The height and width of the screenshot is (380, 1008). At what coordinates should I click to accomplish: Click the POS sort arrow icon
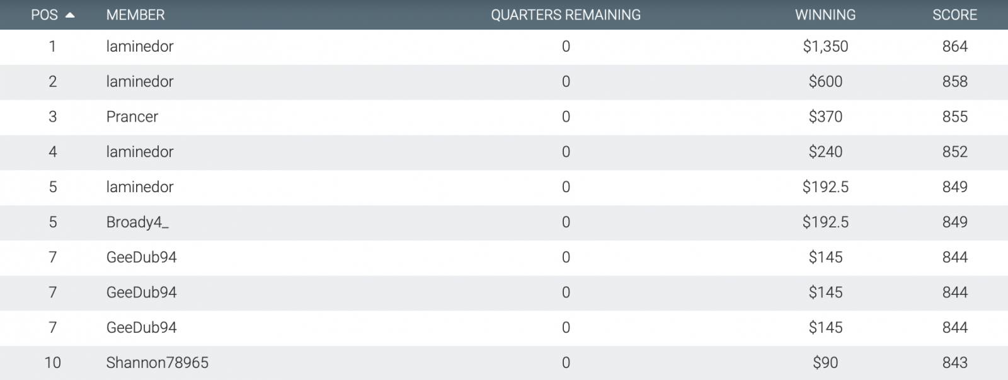click(70, 15)
